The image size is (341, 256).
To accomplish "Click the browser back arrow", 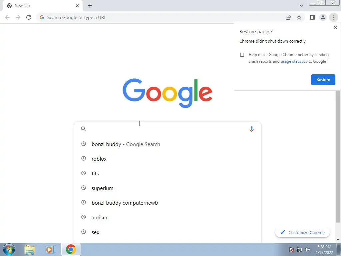I will point(7,17).
